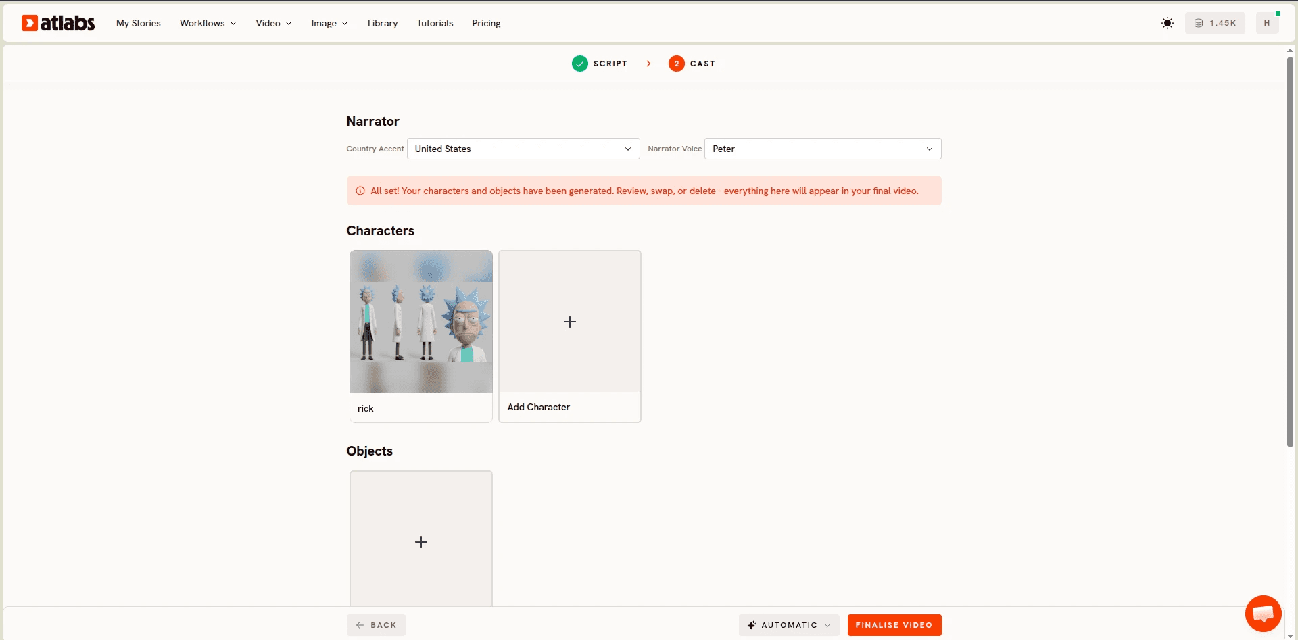Open the Country Accent dropdown

point(523,149)
